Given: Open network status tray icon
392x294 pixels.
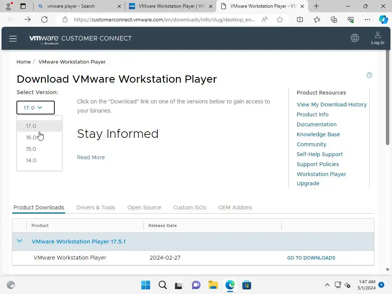Looking at the screenshot, I should tap(338, 285).
